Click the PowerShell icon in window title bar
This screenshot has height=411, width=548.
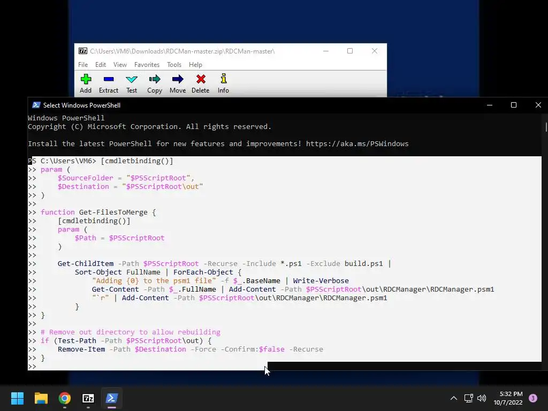[36, 105]
